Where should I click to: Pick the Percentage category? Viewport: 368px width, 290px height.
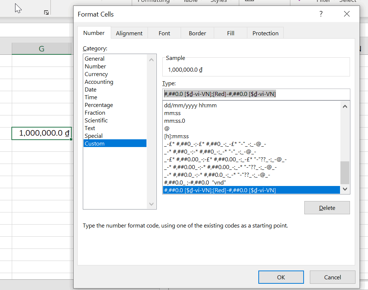(x=115, y=105)
